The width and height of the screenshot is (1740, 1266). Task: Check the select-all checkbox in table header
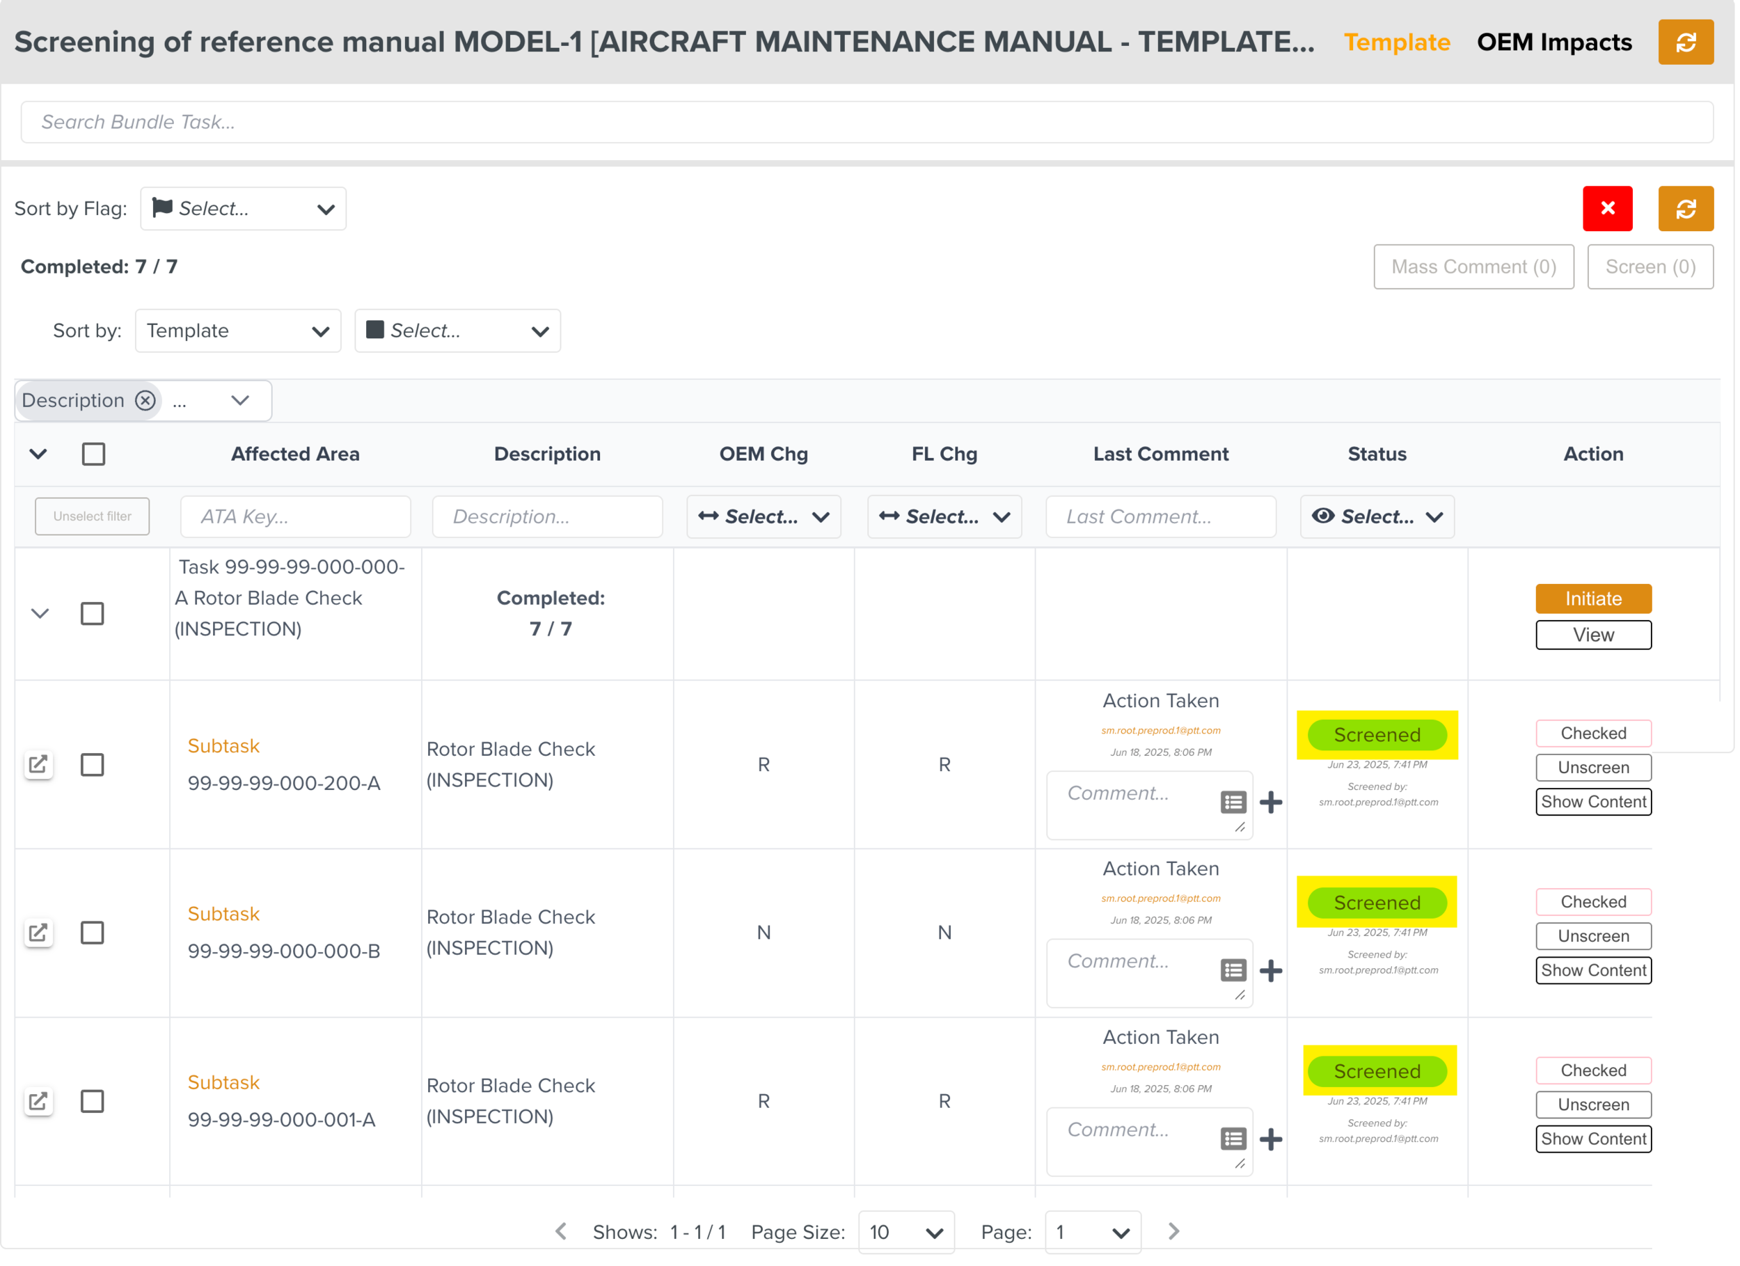[93, 455]
